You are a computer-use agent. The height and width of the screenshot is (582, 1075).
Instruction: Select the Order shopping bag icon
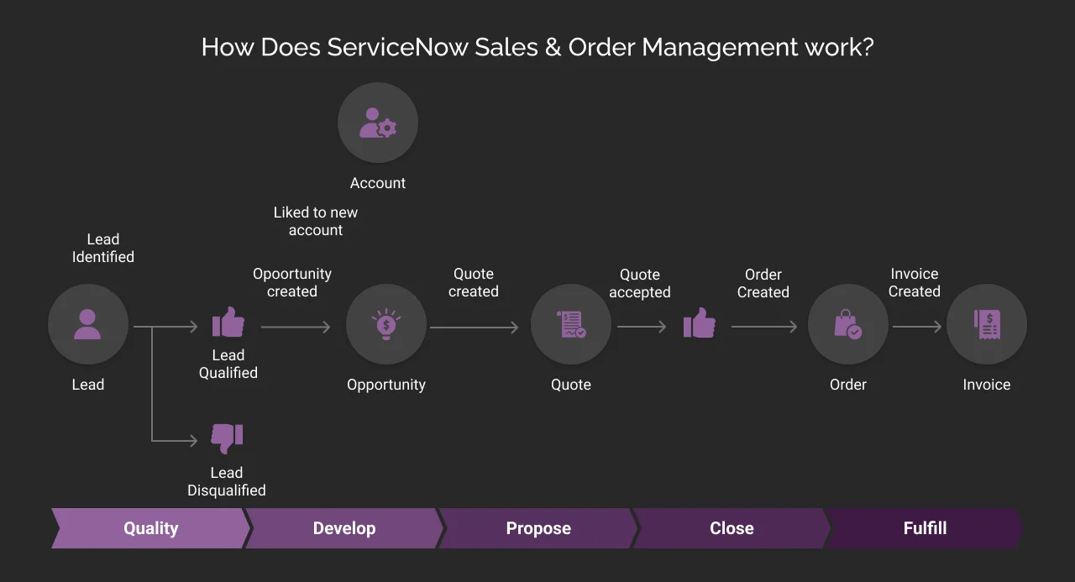click(848, 324)
